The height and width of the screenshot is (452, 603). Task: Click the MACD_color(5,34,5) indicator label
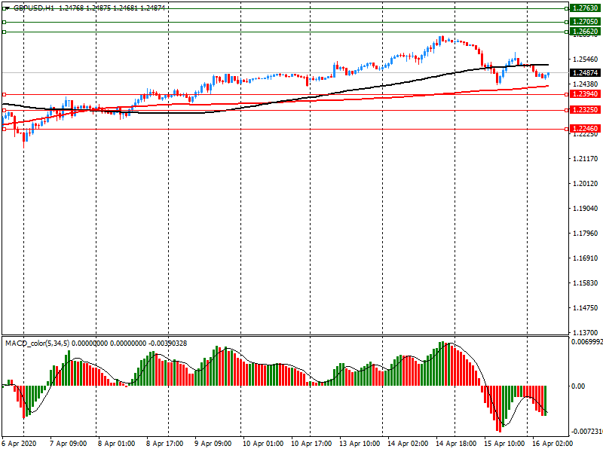(x=37, y=344)
